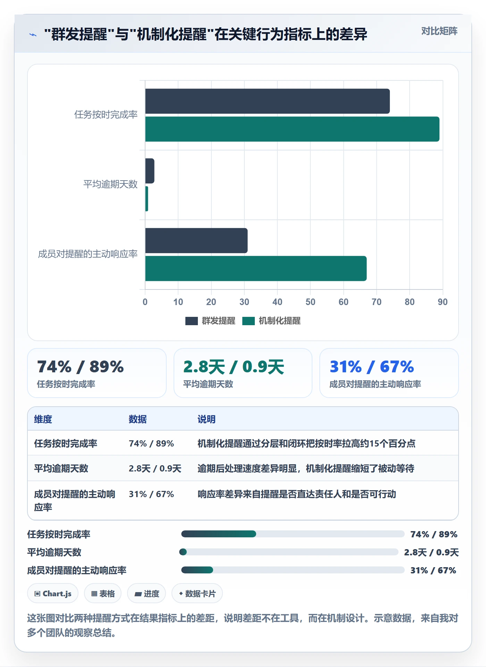Click 74% / 89% value in the table
Viewport: 486px width, 667px height.
tap(151, 443)
